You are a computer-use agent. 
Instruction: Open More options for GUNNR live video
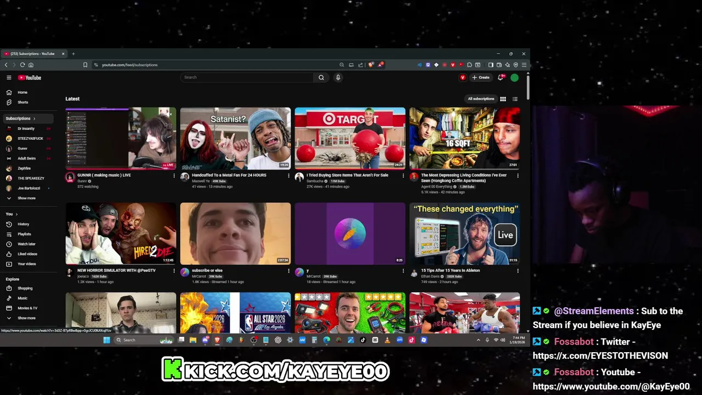pyautogui.click(x=174, y=176)
